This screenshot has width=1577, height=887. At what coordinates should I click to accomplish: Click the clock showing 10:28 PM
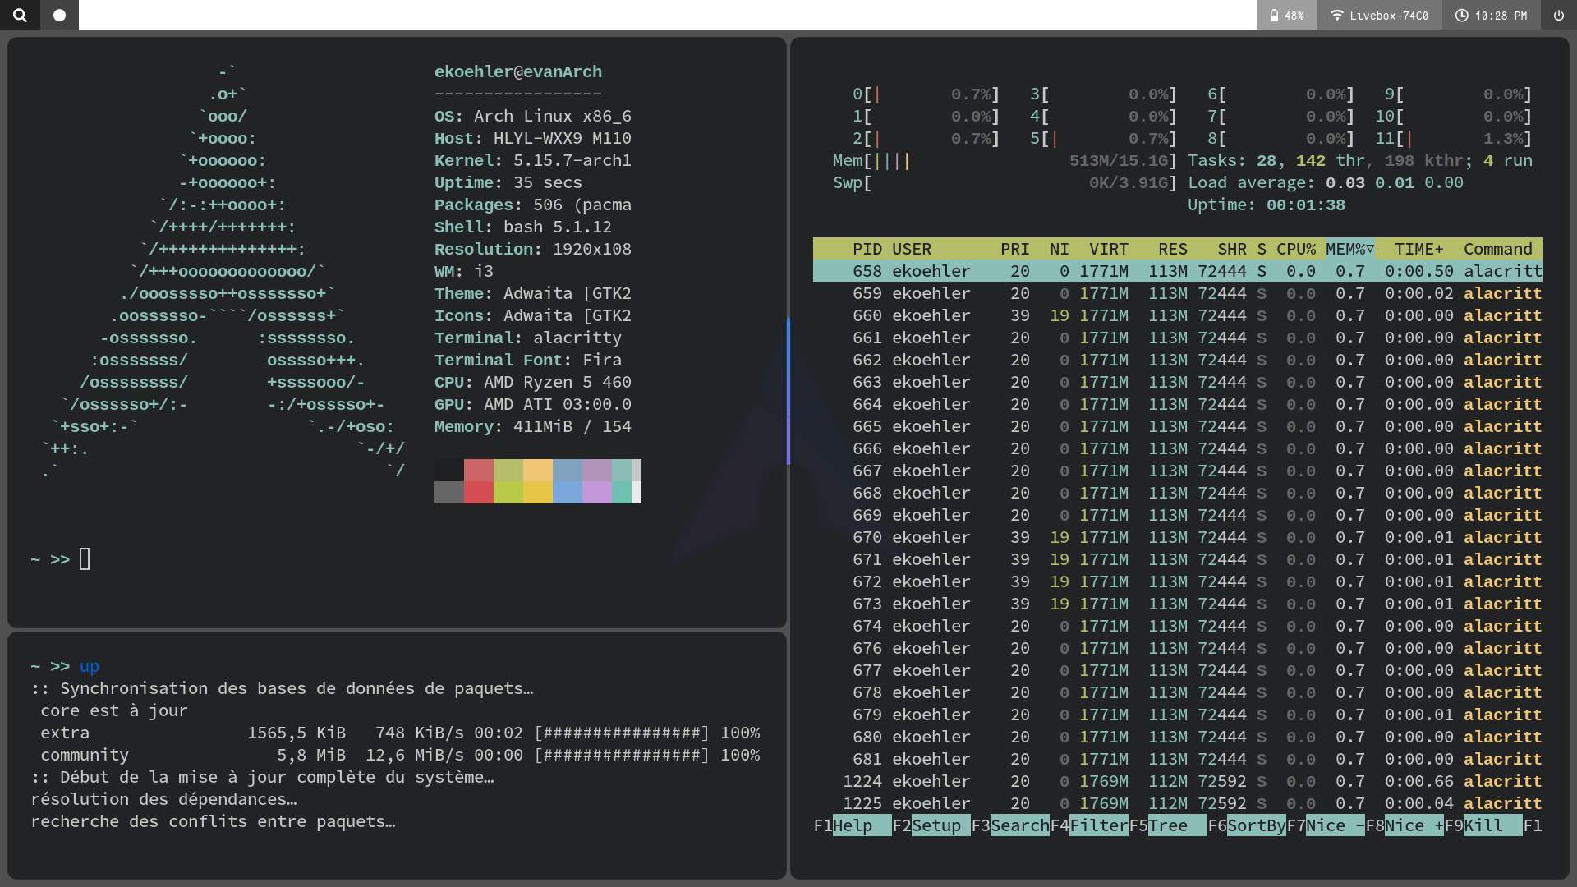pos(1491,15)
